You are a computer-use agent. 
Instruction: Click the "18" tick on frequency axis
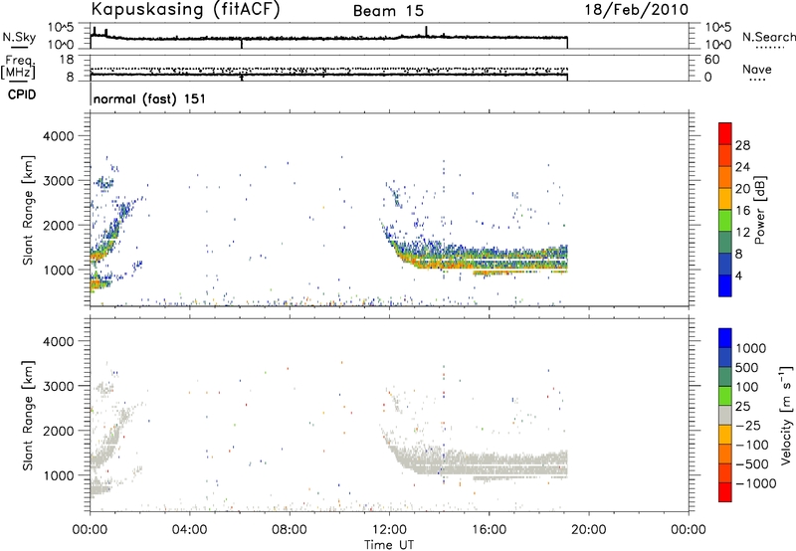[x=67, y=60]
